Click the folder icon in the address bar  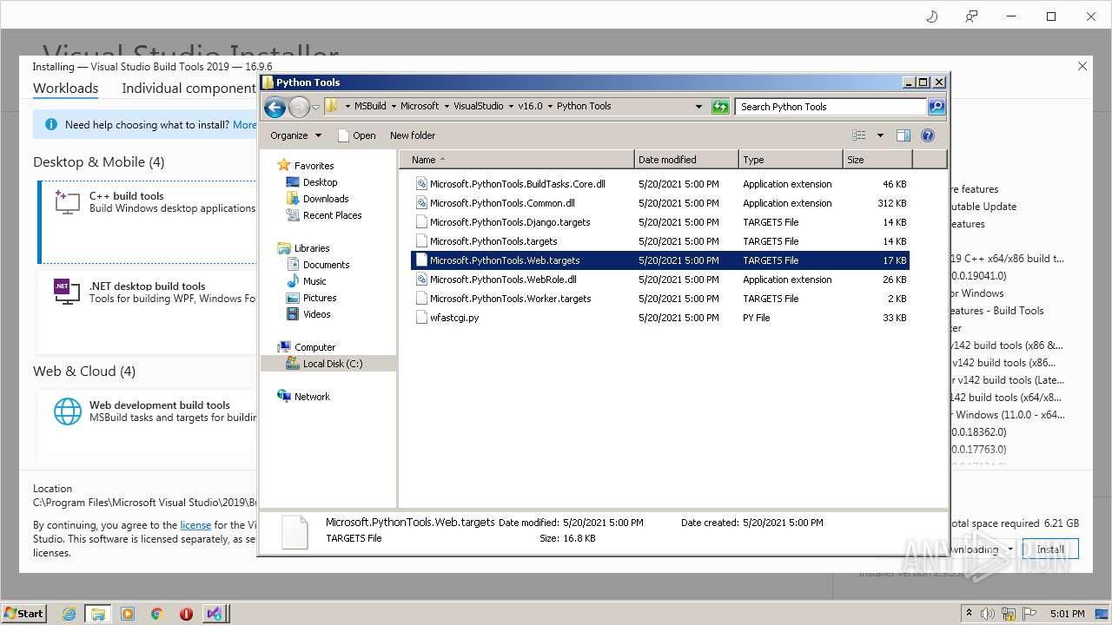point(332,106)
